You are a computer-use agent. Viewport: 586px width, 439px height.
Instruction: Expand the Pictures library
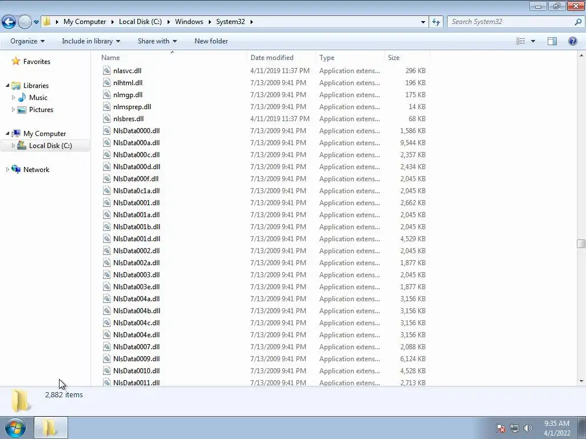[x=14, y=109]
